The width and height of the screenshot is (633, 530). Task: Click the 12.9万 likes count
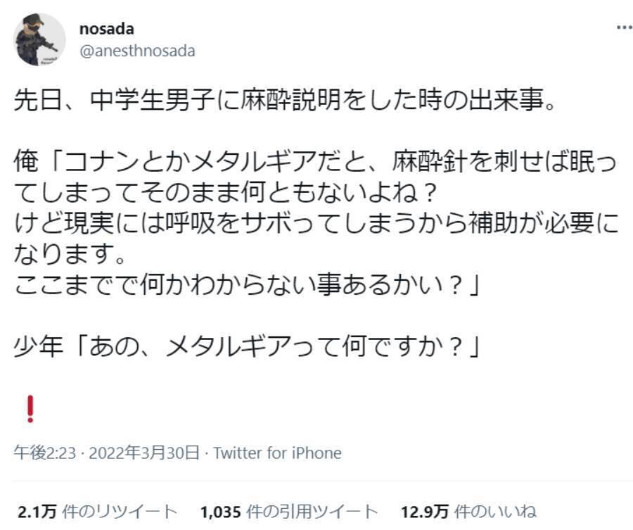[424, 511]
